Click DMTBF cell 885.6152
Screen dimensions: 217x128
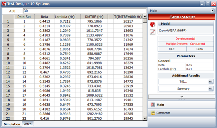(x=94, y=109)
